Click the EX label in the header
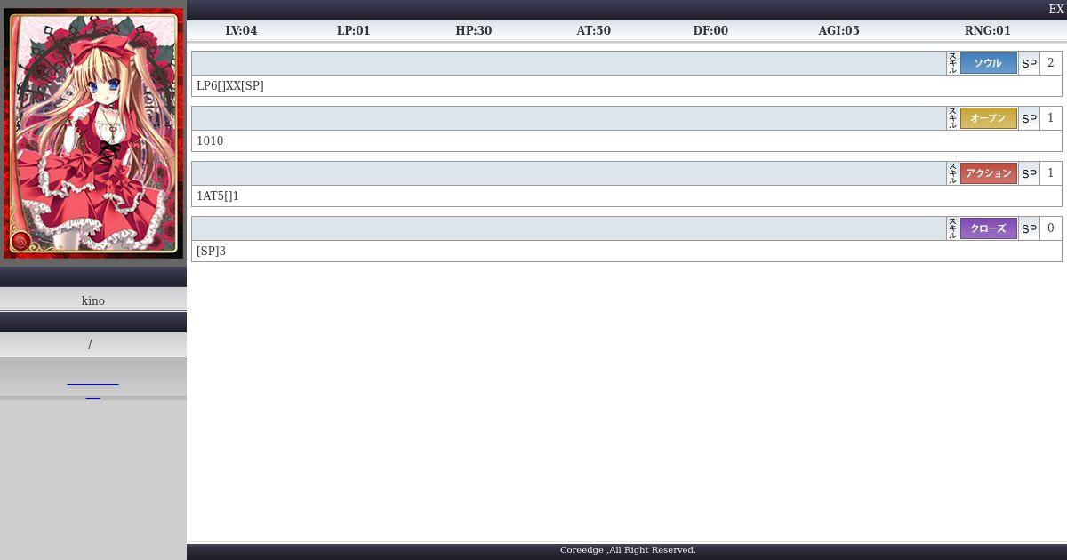Image resolution: width=1067 pixels, height=560 pixels. pos(1056,9)
